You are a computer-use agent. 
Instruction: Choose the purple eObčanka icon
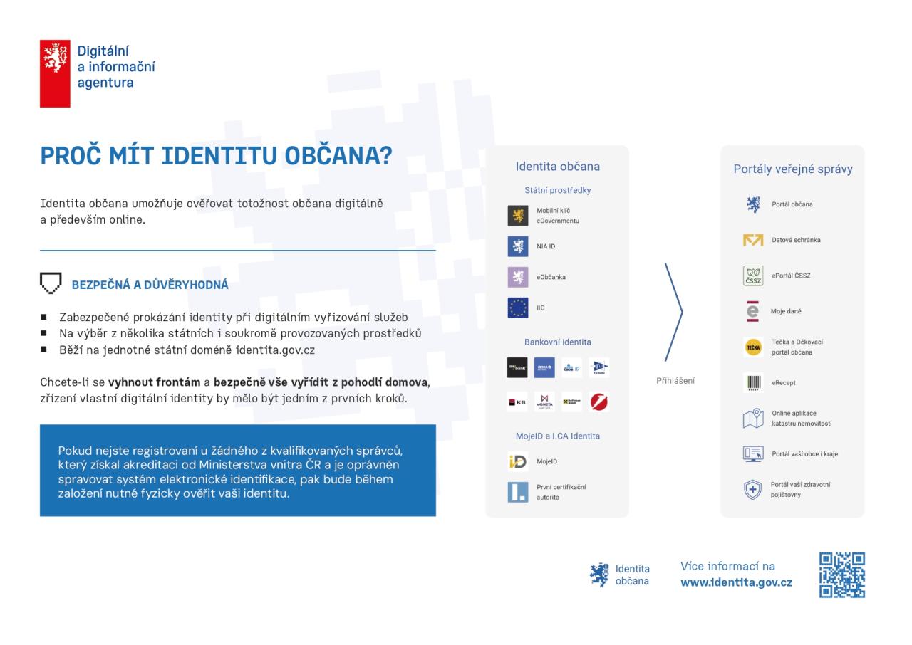coord(518,277)
